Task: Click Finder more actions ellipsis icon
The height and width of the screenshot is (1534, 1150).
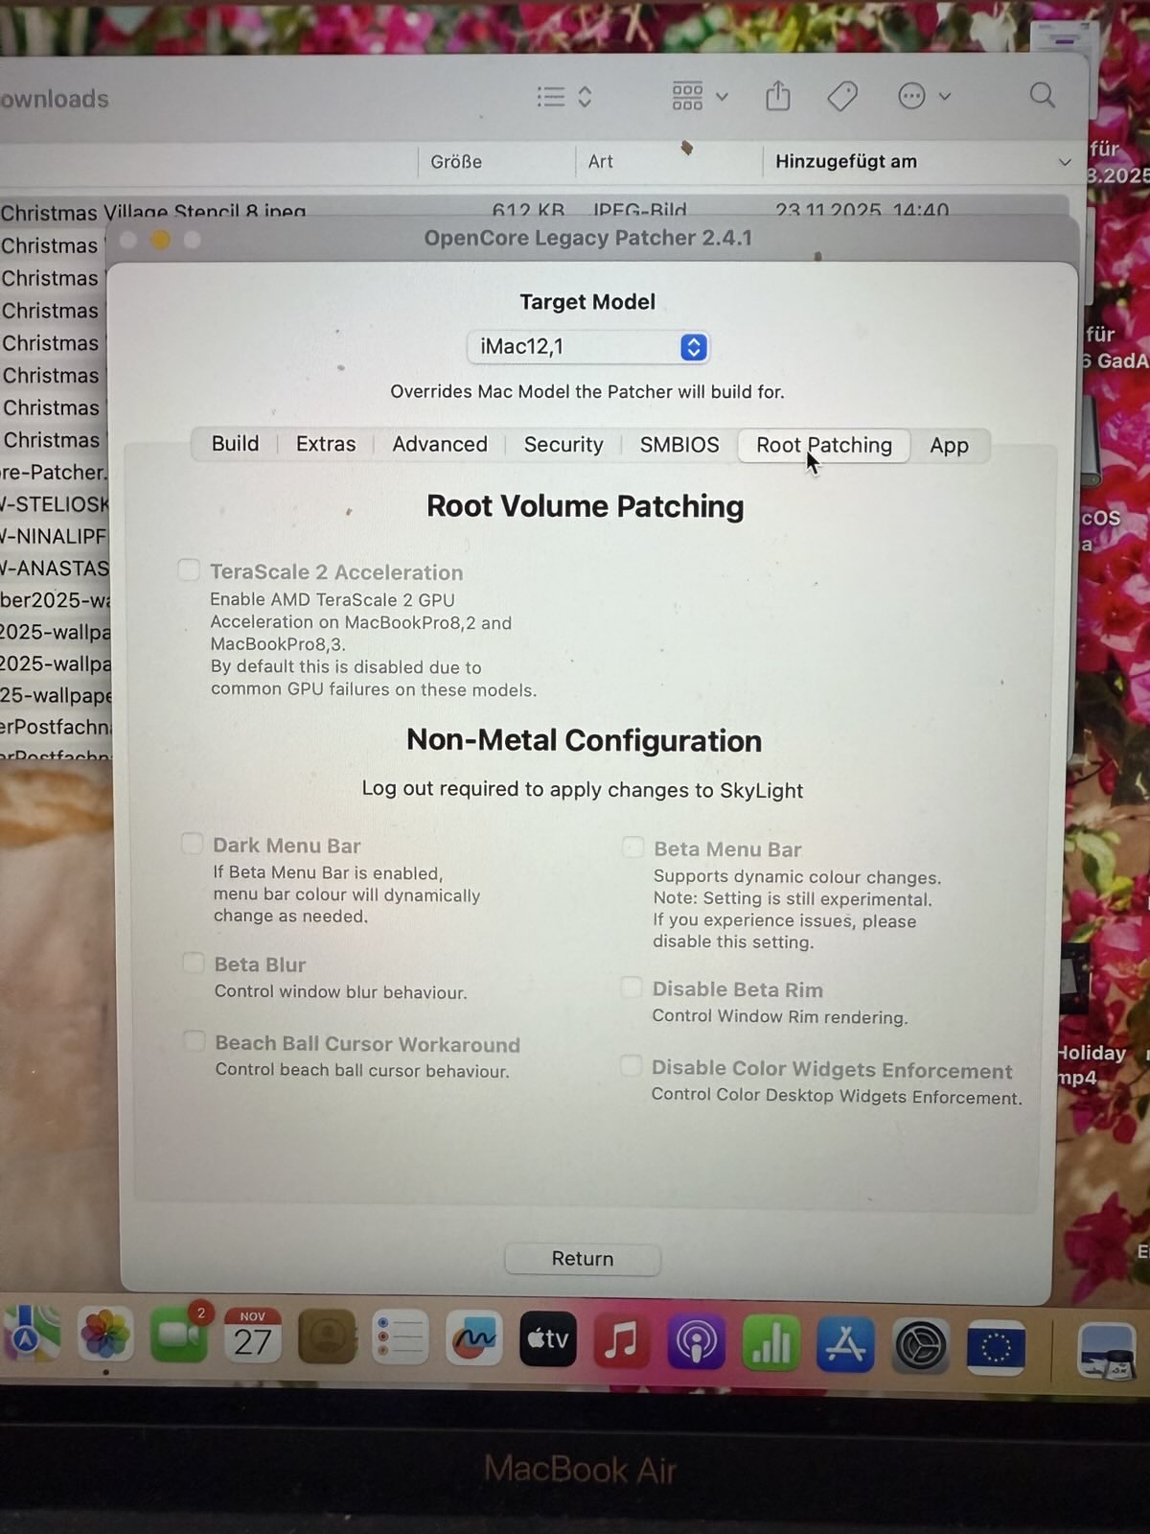Action: 911,96
